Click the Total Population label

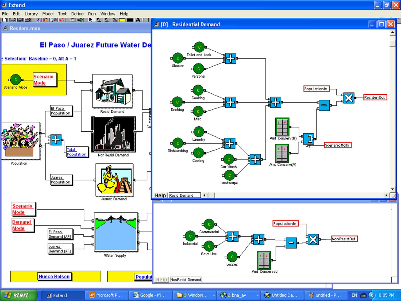77,152
